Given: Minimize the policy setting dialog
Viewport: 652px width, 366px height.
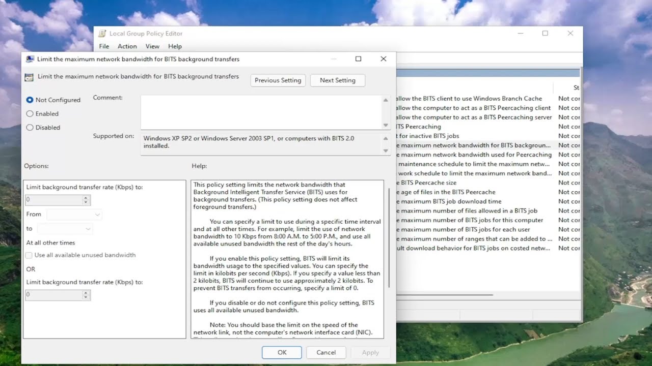Looking at the screenshot, I should click(x=334, y=59).
